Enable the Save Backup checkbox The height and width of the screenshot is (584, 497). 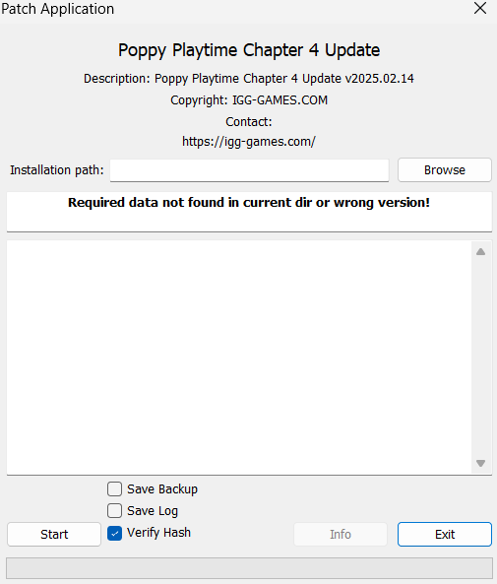pos(115,489)
